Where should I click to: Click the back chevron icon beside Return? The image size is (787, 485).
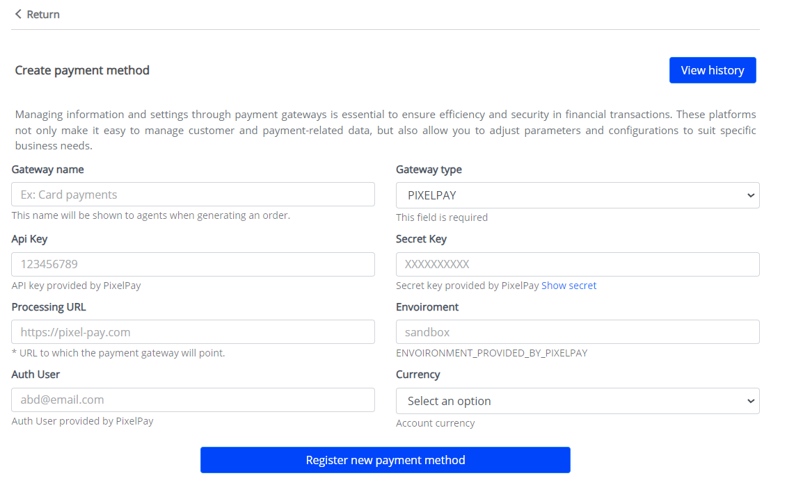coord(18,14)
